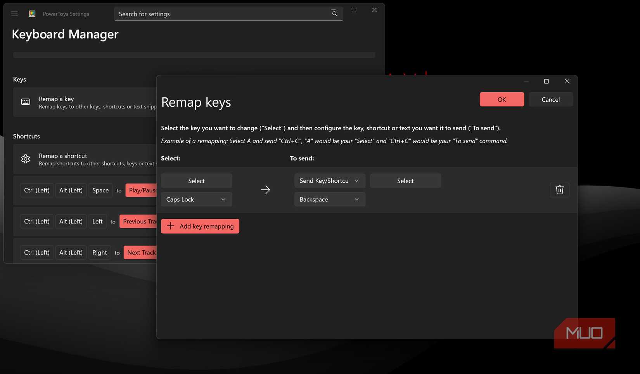Image resolution: width=640 pixels, height=374 pixels.
Task: Click the PowerToys logo icon
Action: pyautogui.click(x=32, y=13)
